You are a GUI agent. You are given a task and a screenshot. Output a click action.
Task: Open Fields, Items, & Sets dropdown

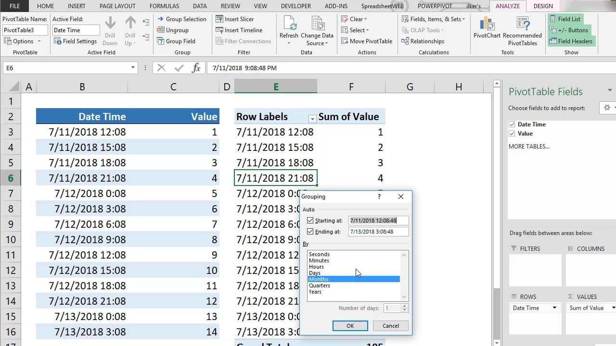click(x=434, y=19)
